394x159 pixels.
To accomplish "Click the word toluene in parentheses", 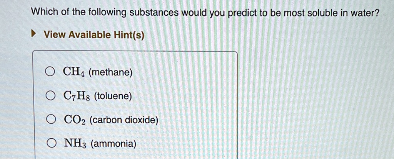I will coord(113,96).
